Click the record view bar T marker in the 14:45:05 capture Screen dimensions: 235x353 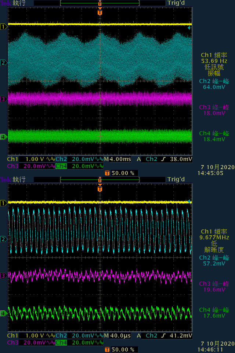100,3
